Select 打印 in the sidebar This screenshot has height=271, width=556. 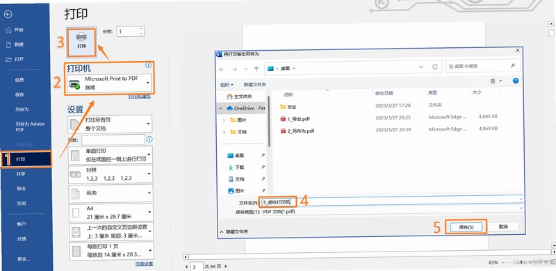tap(26, 159)
